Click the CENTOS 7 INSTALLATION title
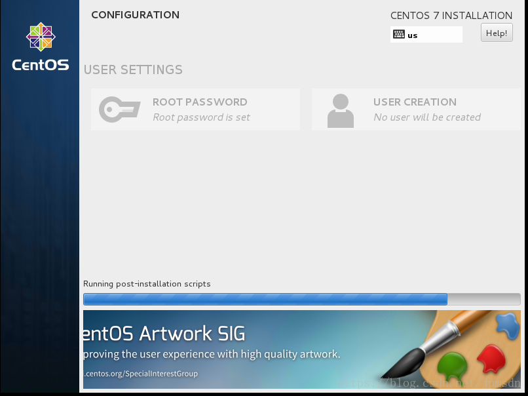Screen dimensions: 528x396 click(451, 16)
